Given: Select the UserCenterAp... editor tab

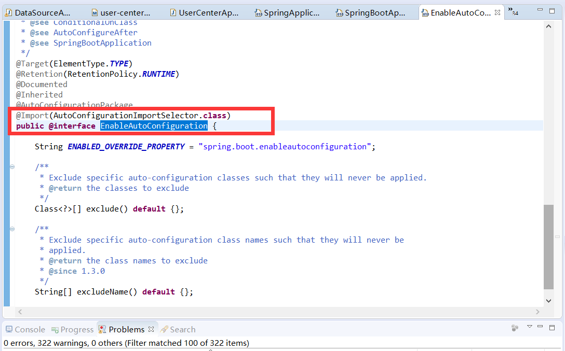Looking at the screenshot, I should 204,13.
